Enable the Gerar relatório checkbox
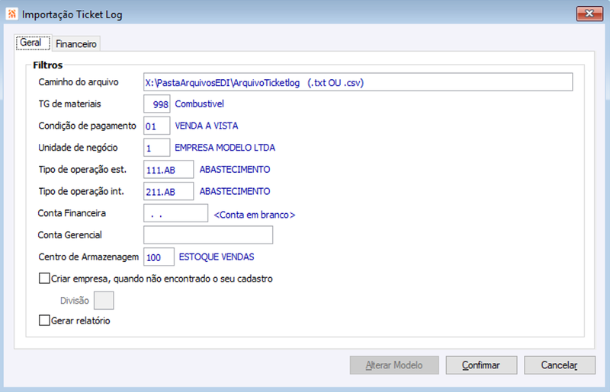The width and height of the screenshot is (610, 392). coord(44,320)
